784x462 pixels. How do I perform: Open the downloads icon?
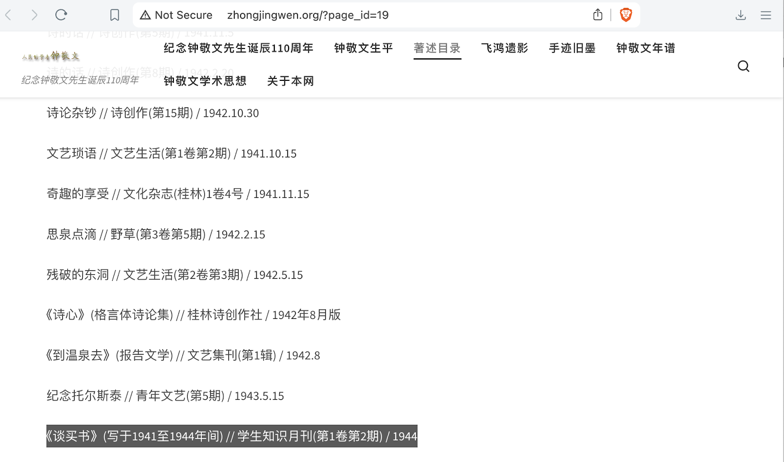coord(740,15)
